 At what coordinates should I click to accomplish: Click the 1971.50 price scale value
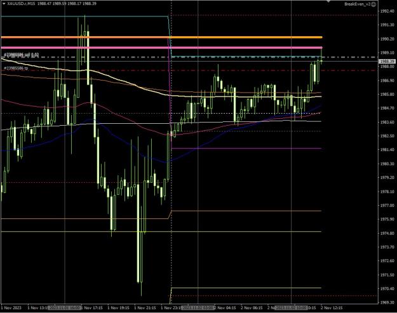(x=387, y=274)
